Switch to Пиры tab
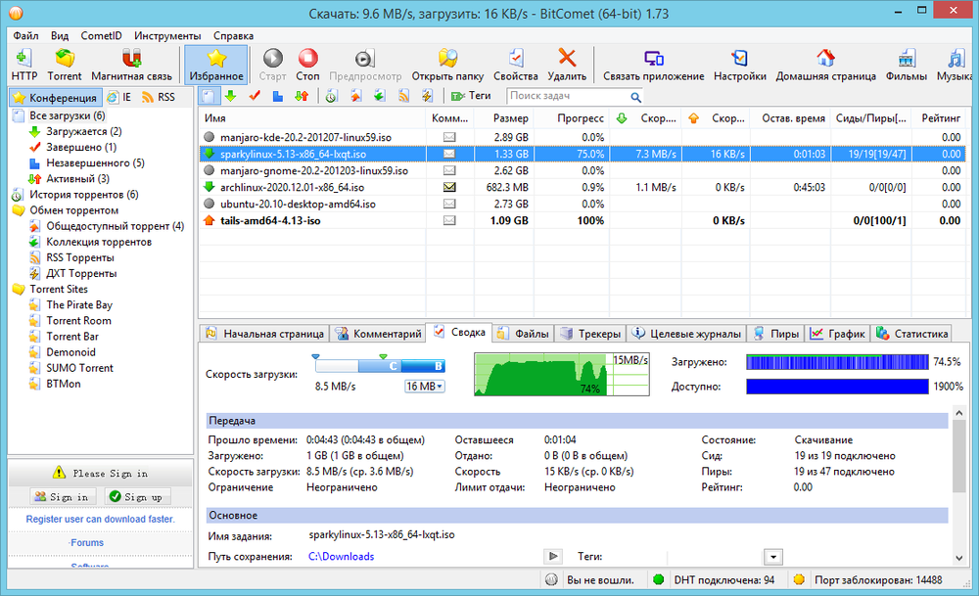979x596 pixels. pyautogui.click(x=776, y=334)
